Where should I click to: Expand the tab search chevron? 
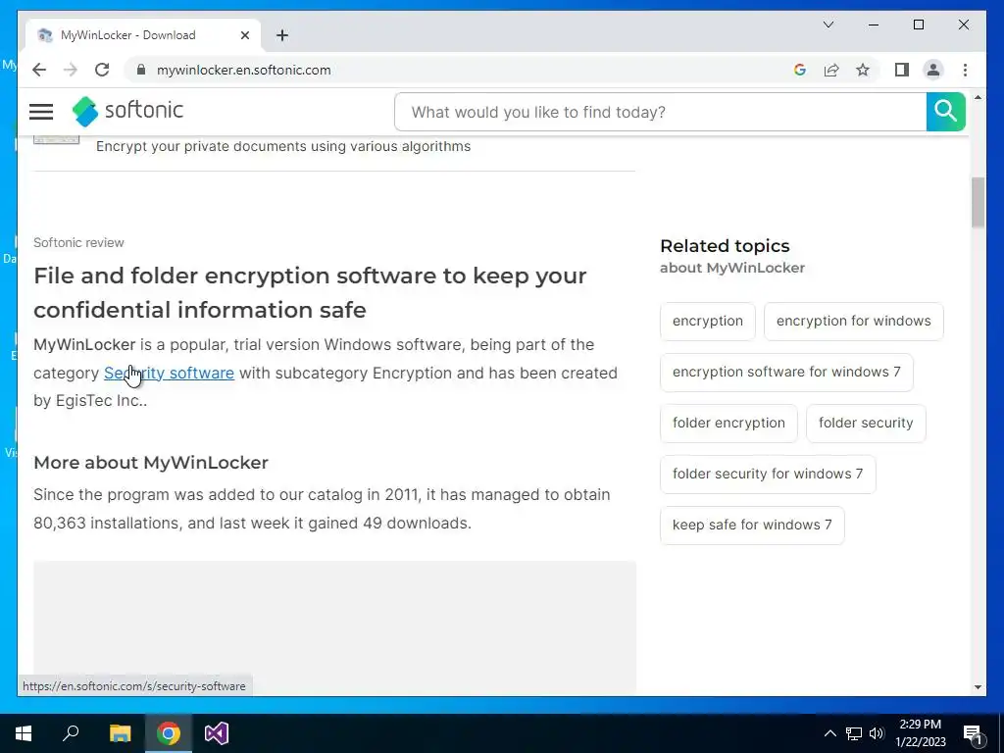828,25
